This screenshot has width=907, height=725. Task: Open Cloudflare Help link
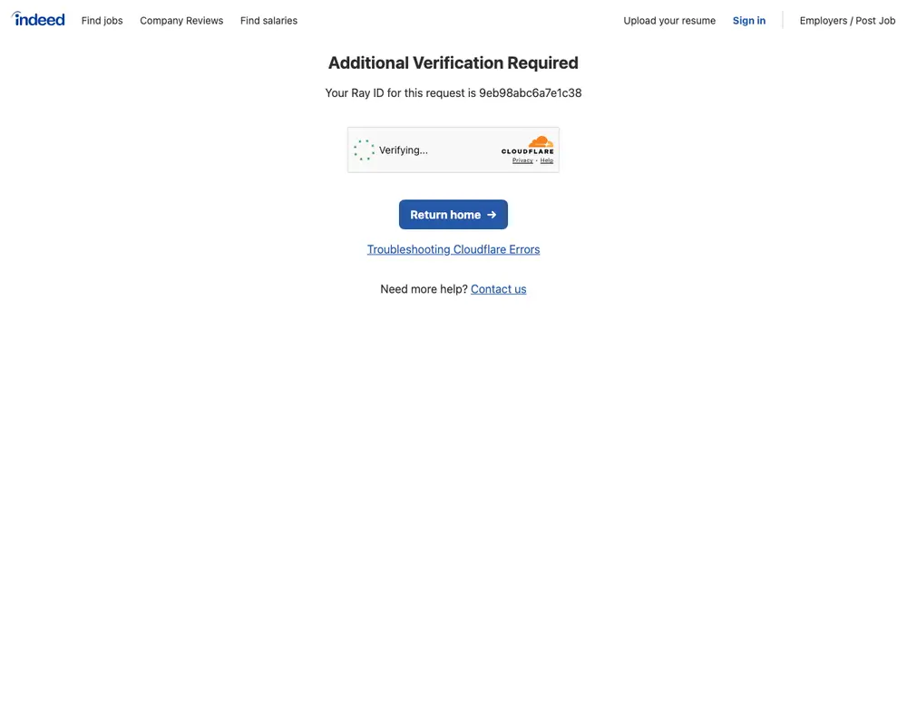click(x=547, y=160)
